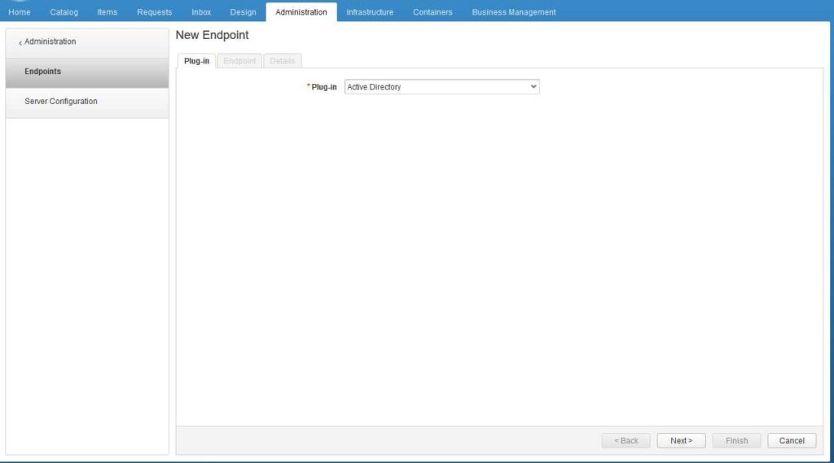Image resolution: width=834 pixels, height=463 pixels.
Task: Click the Back button
Action: click(626, 441)
